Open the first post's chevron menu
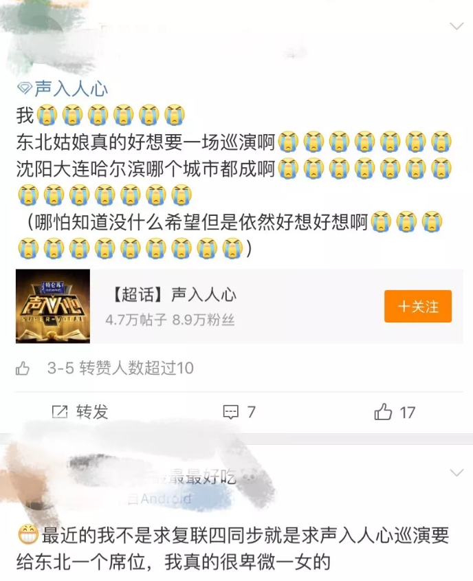The image size is (473, 581). pyautogui.click(x=456, y=26)
